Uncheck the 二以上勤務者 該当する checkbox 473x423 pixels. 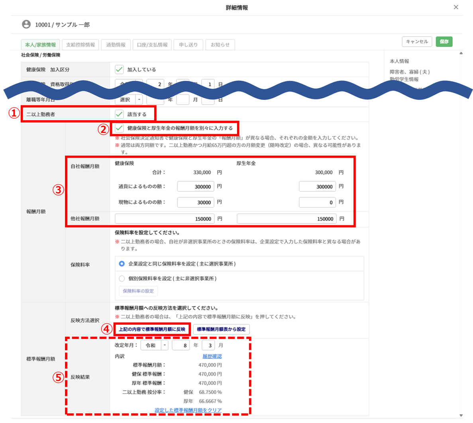[x=119, y=114]
